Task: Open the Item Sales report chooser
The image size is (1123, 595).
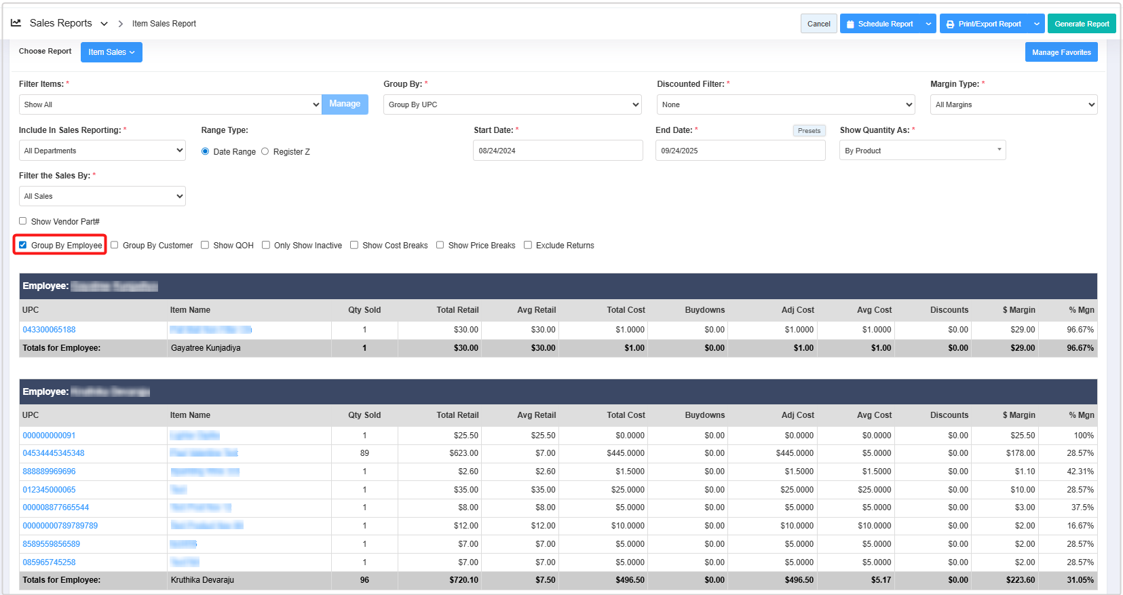Action: click(x=111, y=52)
